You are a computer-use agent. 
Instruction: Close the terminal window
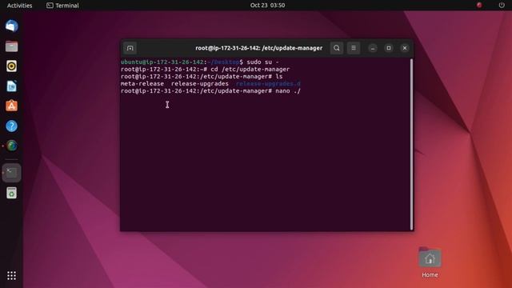pyautogui.click(x=405, y=48)
